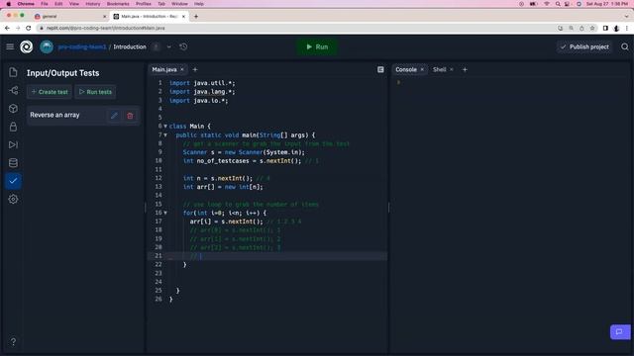Collapse the for loop fold arrow
634x356 pixels.
(x=165, y=213)
